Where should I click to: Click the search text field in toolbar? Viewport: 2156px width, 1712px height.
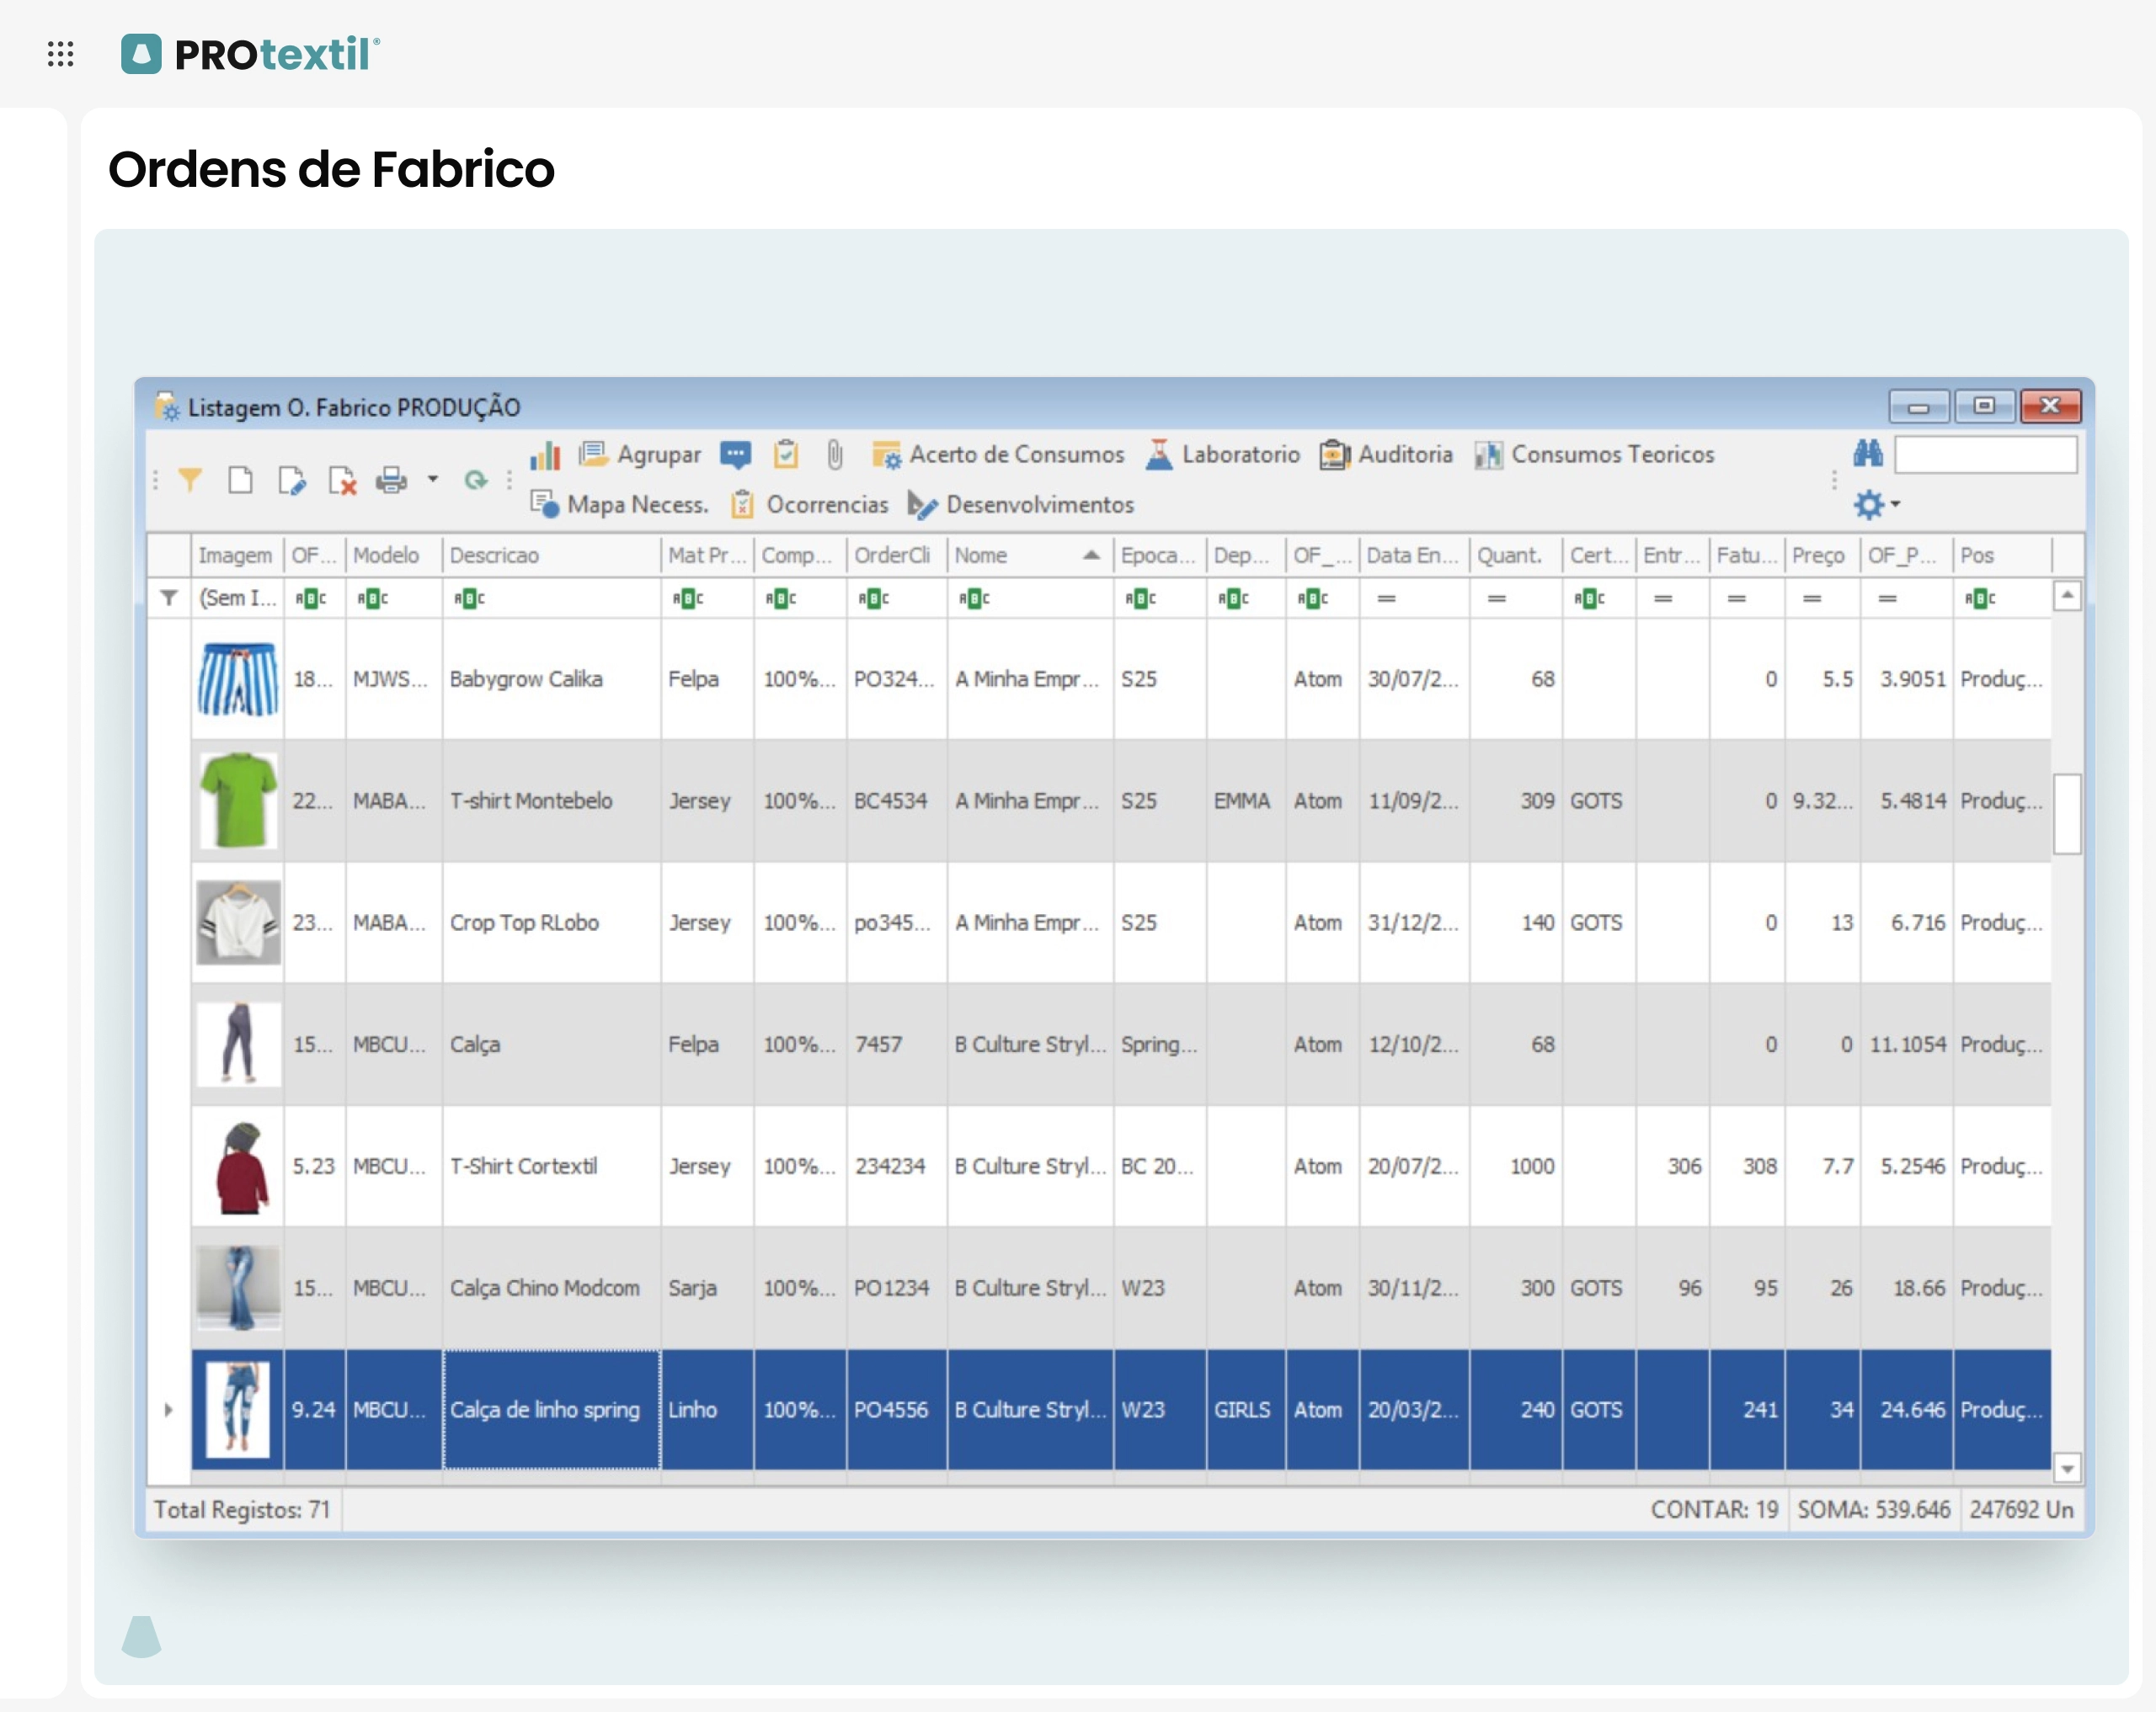1985,455
